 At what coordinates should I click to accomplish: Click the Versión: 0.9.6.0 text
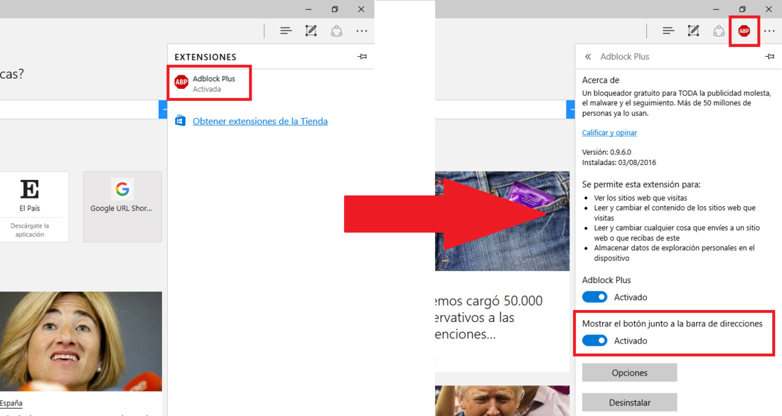tap(606, 152)
